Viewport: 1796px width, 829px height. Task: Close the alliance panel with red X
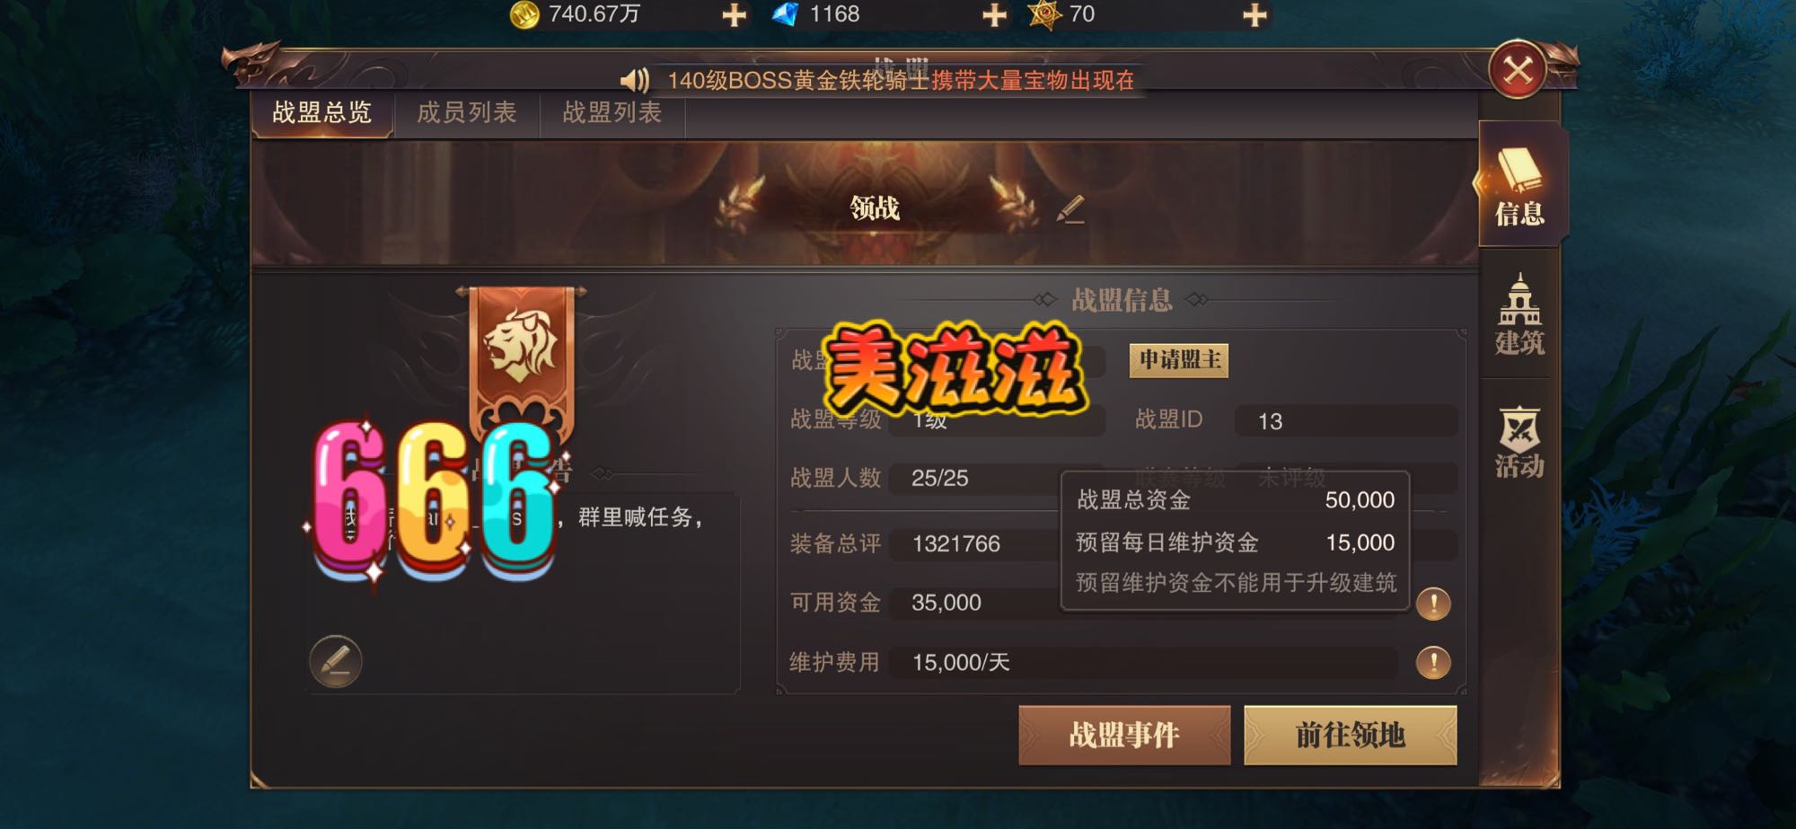click(x=1518, y=70)
